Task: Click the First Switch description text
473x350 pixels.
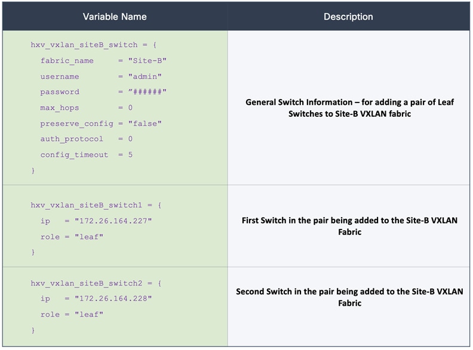Action: pyautogui.click(x=349, y=226)
